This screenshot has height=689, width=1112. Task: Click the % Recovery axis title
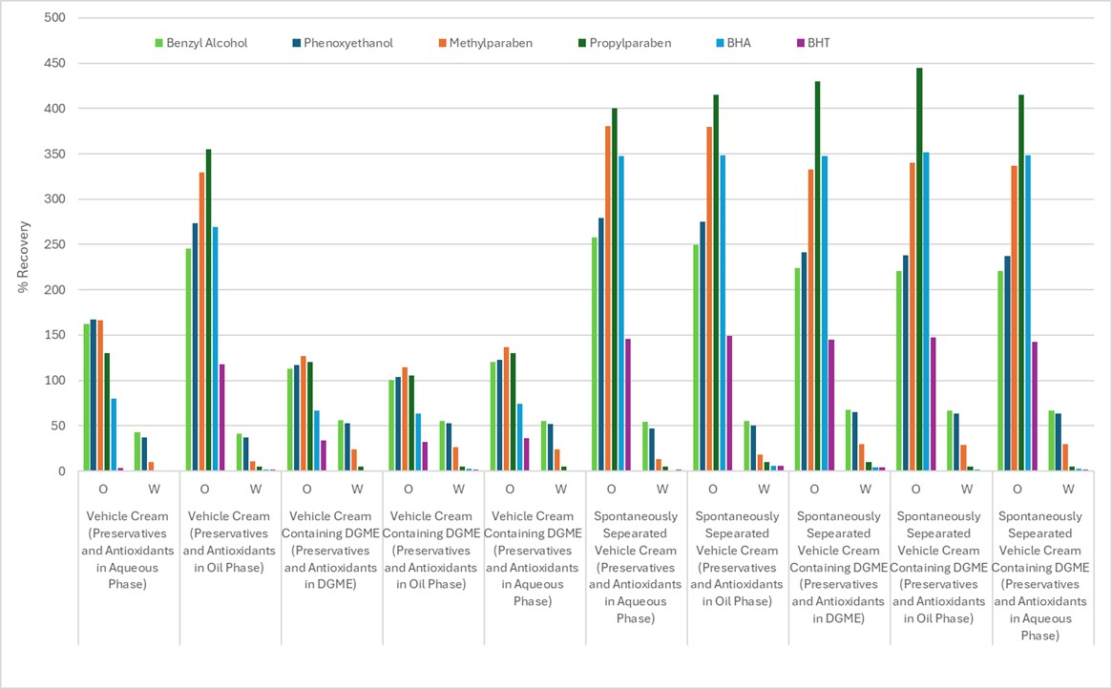coord(25,243)
